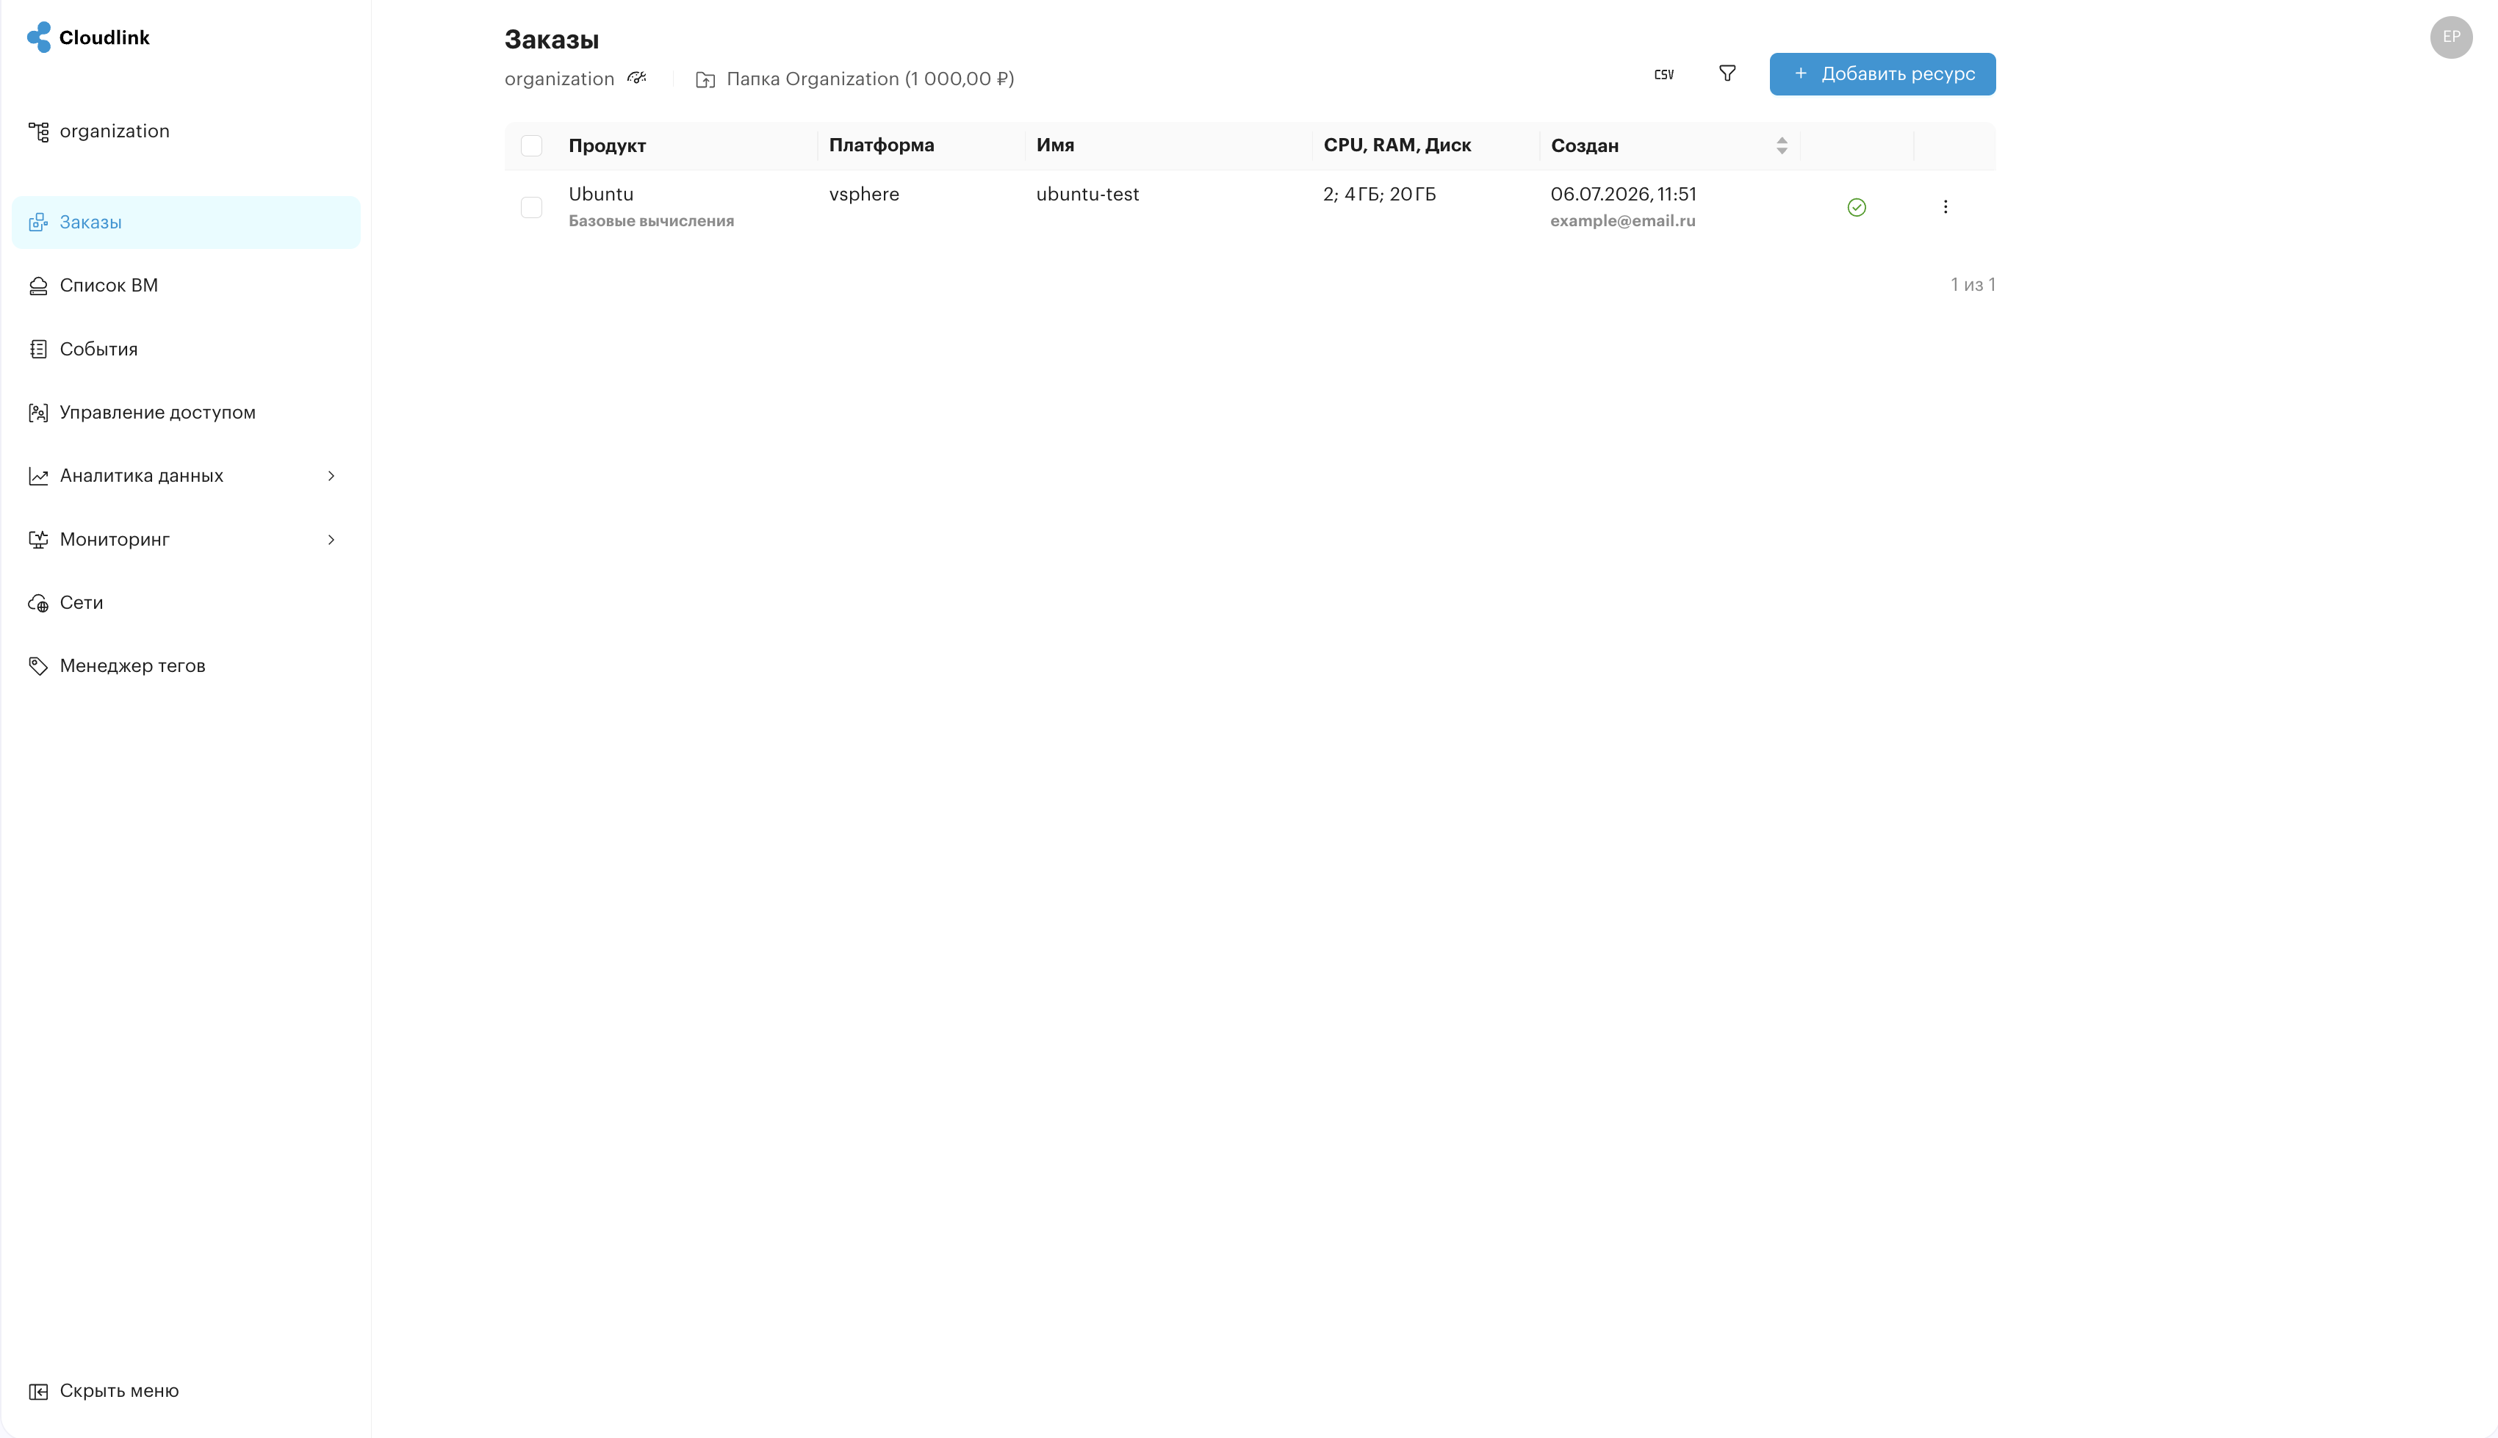Click the vsphere platform cell
2498x1438 pixels.
click(x=863, y=195)
